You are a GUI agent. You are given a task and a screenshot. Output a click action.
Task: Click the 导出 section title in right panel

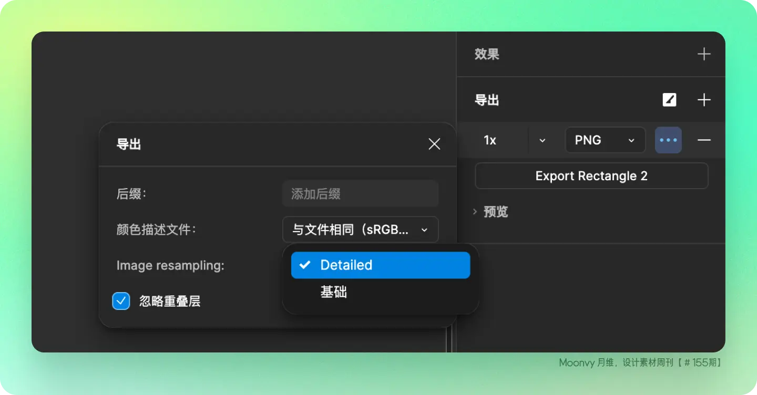coord(487,100)
